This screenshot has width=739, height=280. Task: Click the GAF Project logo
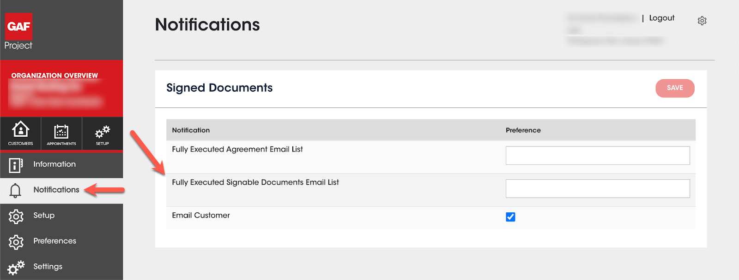[x=18, y=31]
